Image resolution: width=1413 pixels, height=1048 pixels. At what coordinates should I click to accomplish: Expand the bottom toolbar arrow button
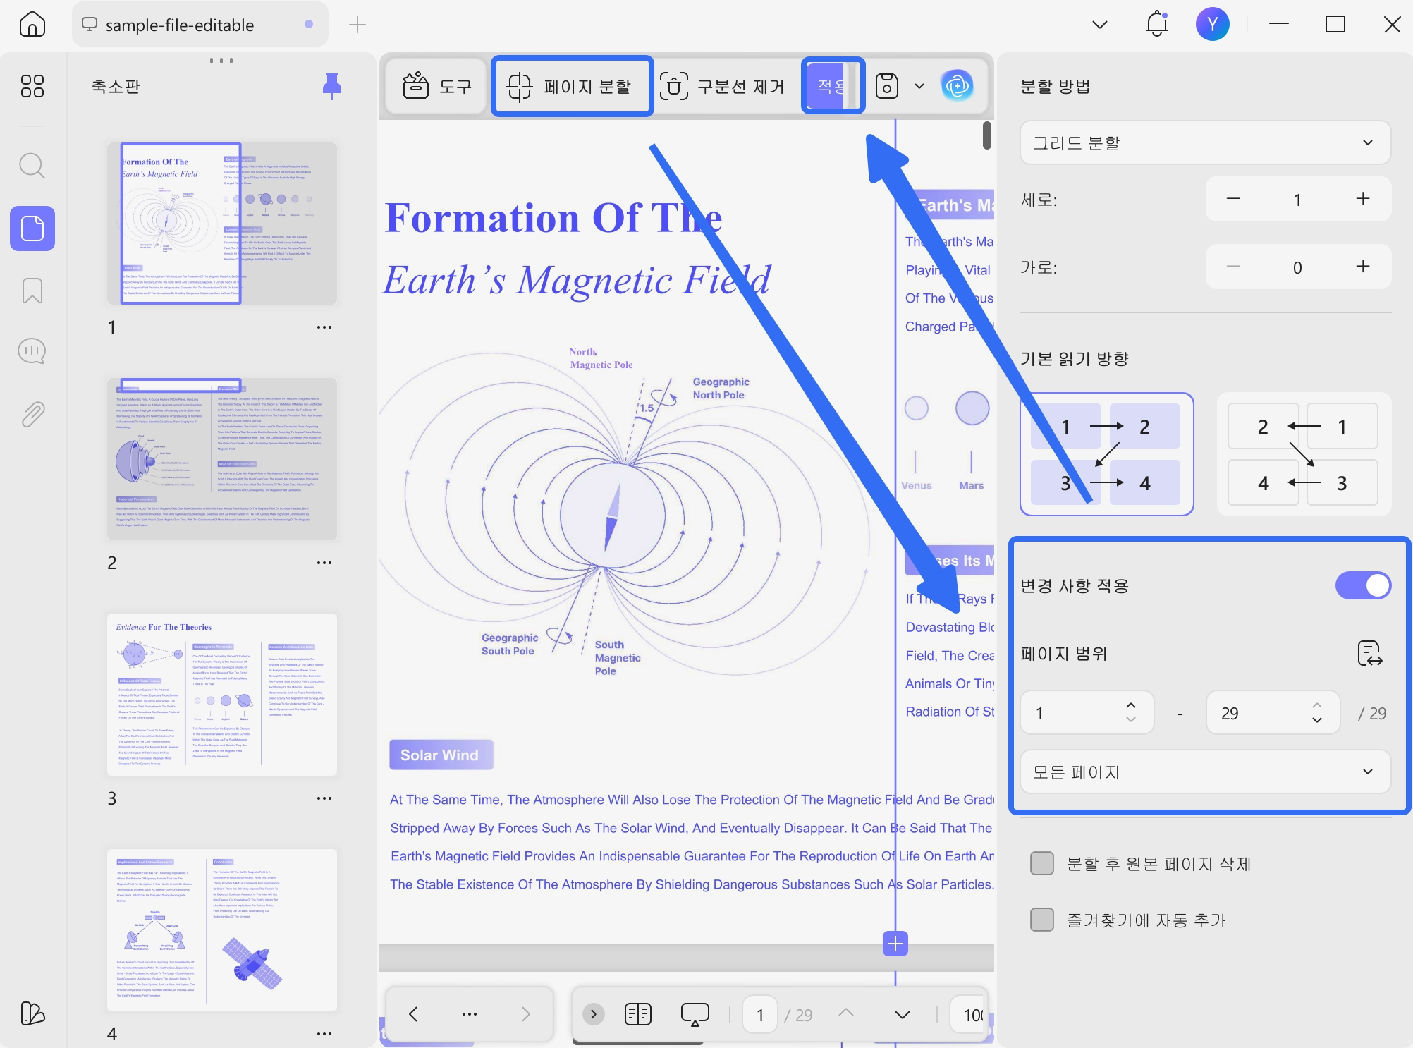point(594,1014)
